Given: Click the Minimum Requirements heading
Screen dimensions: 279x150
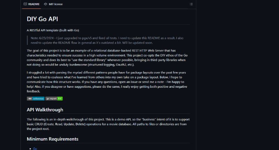Looking at the screenshot, I should [x=53, y=139].
